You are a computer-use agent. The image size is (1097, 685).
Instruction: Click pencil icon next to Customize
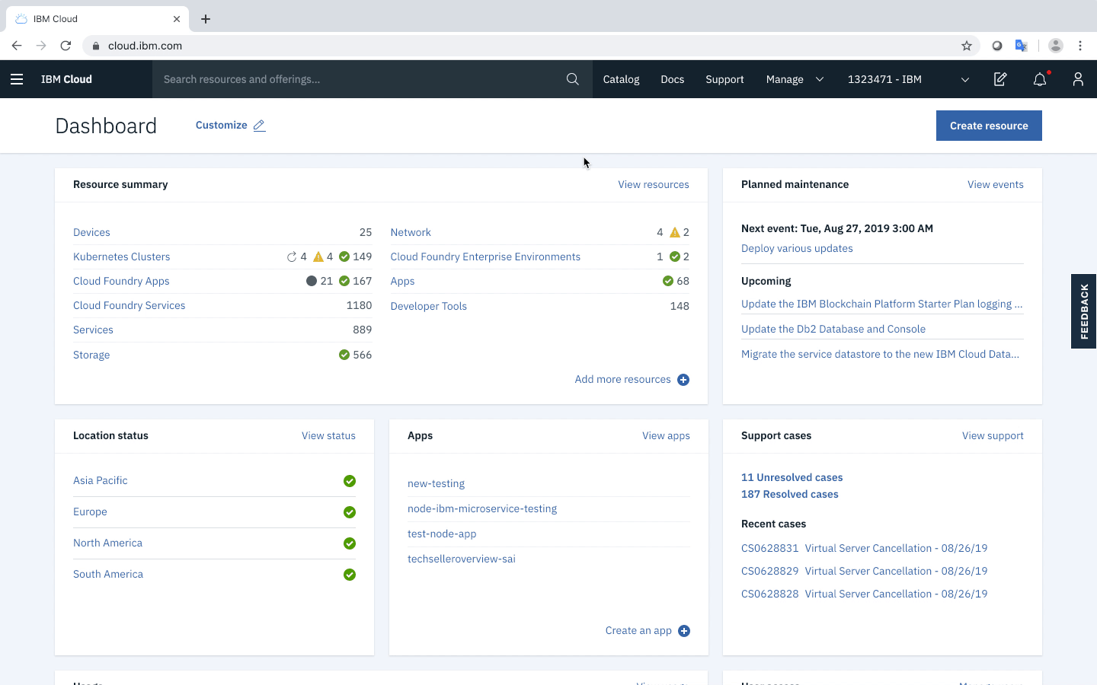tap(259, 126)
